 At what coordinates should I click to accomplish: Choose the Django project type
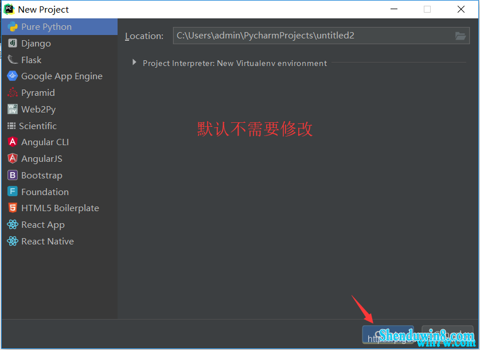pos(60,43)
